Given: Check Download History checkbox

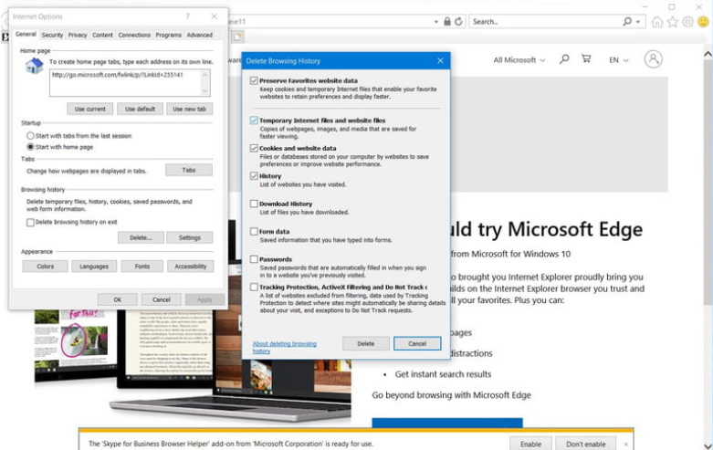Looking at the screenshot, I should [x=254, y=204].
